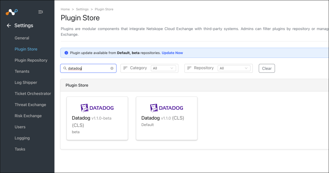Open the Repository All dropdown
Viewport: 329px width, 173px height.
(234, 68)
